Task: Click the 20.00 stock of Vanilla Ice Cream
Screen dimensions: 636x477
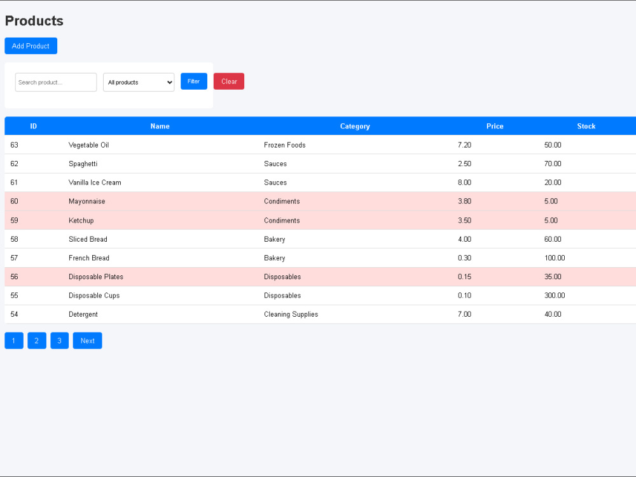Action: click(553, 183)
